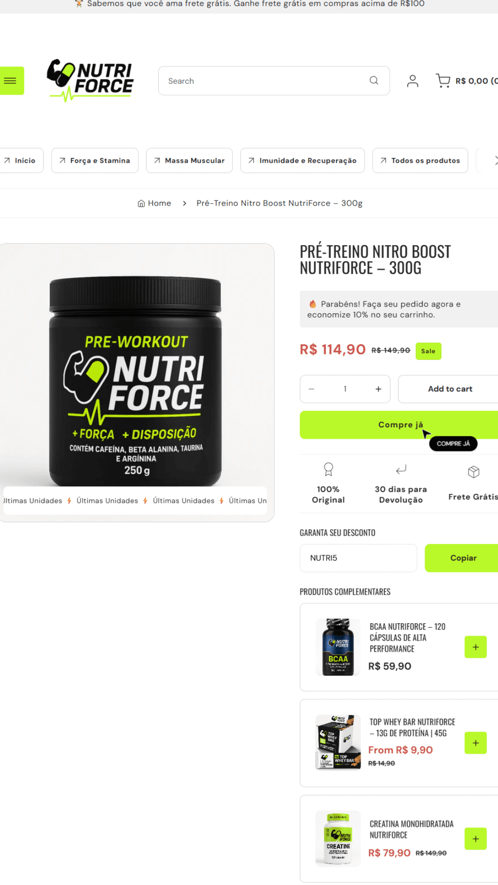498x885 pixels.
Task: Open the shopping cart icon
Action: pos(443,81)
